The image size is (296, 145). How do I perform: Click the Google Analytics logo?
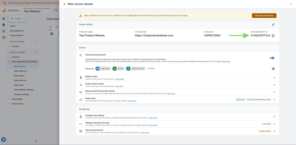coord(4,10)
